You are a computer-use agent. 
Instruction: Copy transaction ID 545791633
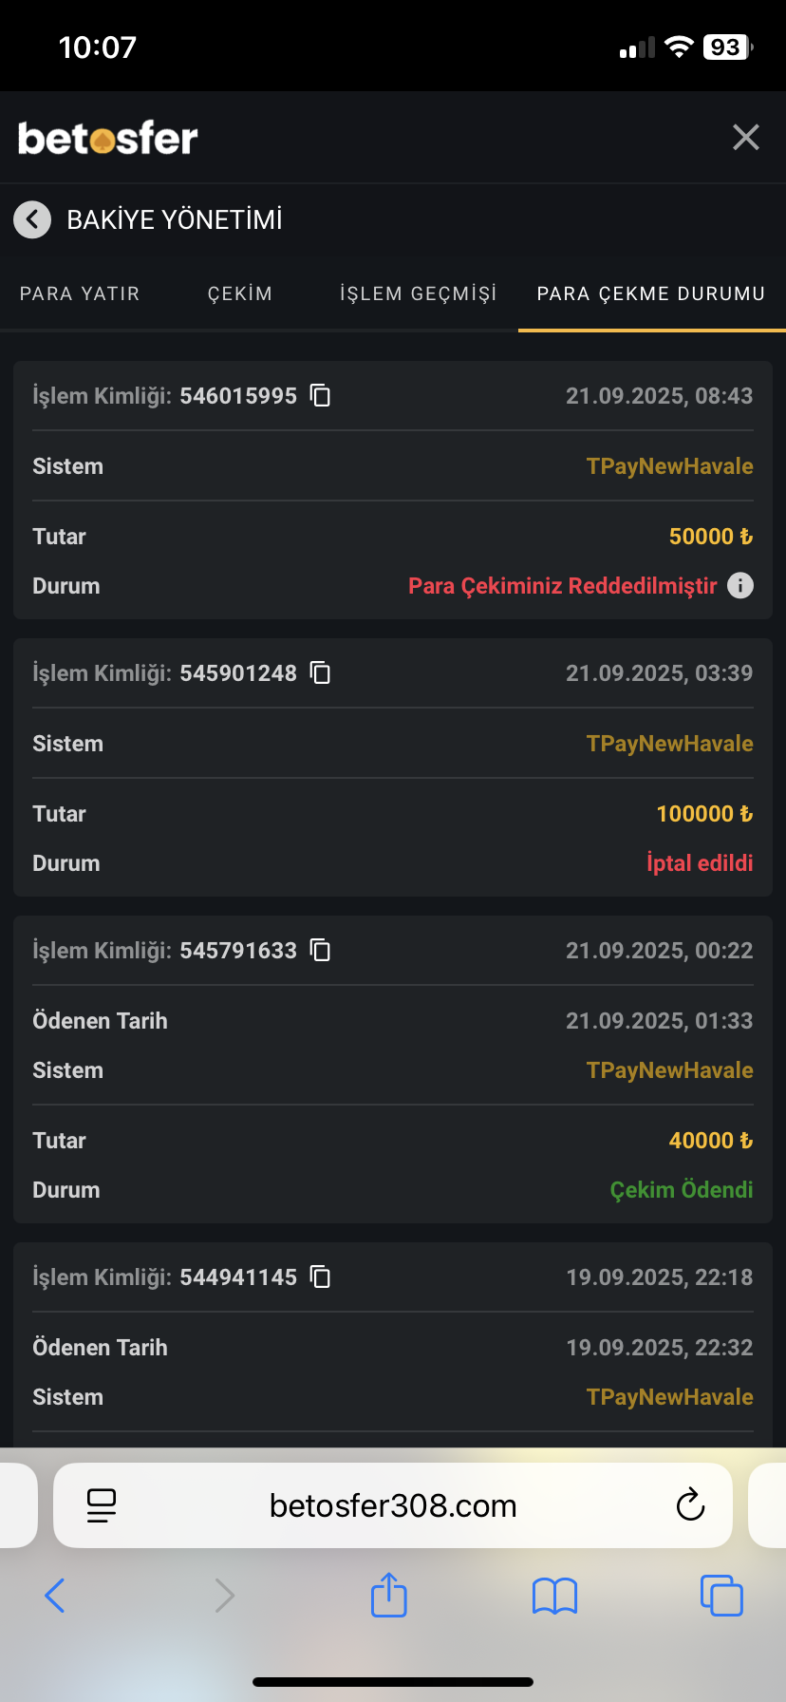[x=321, y=951]
